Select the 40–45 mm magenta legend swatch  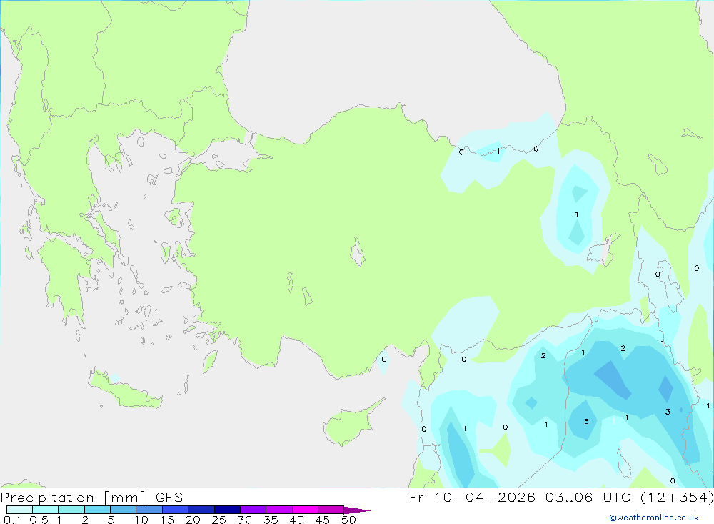pyautogui.click(x=305, y=510)
